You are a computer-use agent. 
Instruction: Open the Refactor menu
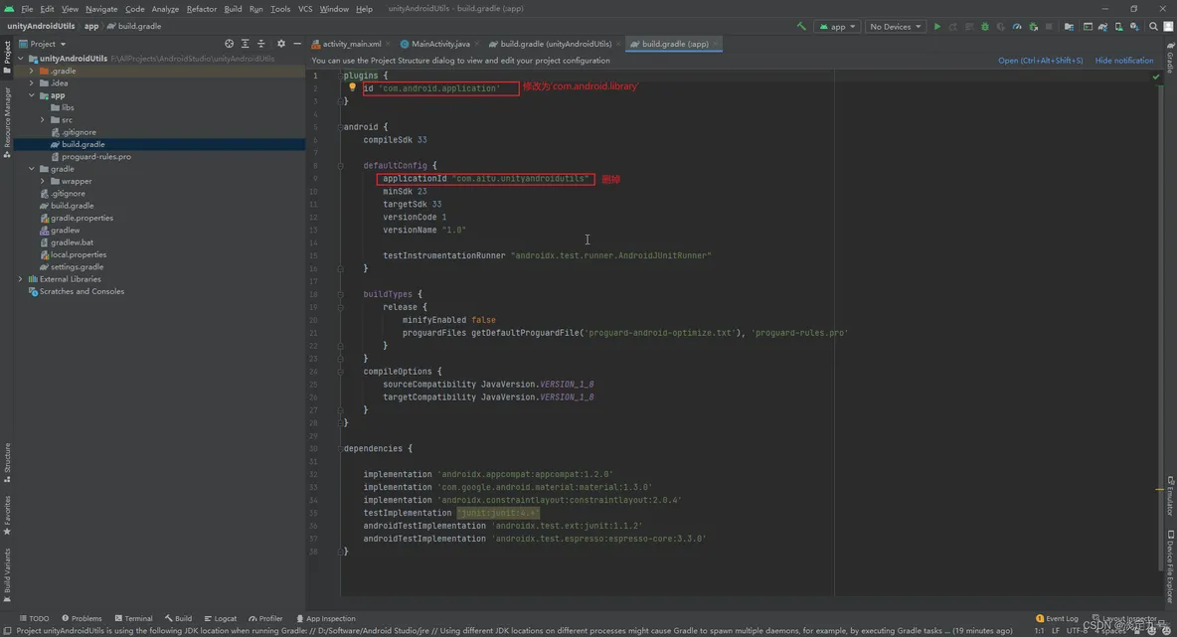coord(201,9)
